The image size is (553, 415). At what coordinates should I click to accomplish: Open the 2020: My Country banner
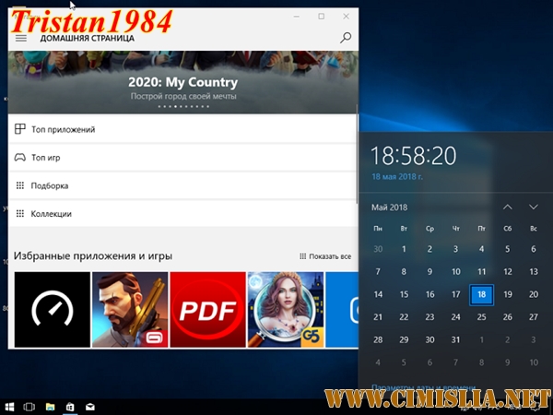point(182,83)
